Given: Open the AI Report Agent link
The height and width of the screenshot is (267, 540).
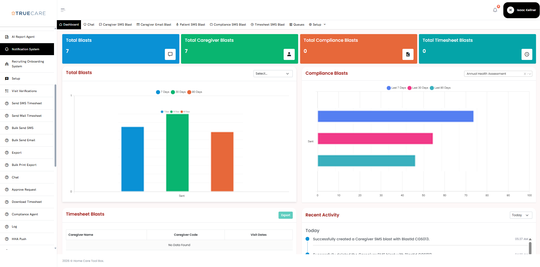Looking at the screenshot, I should (23, 37).
